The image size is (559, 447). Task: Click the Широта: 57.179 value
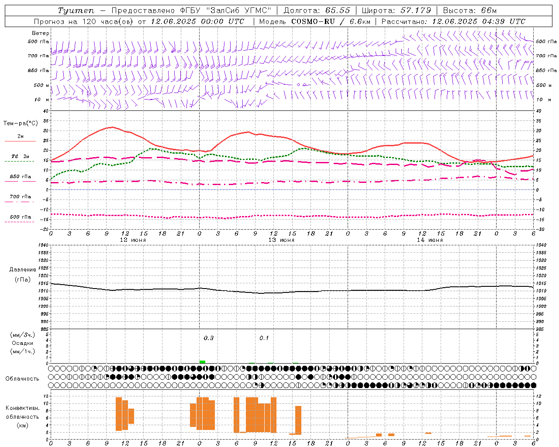(x=396, y=10)
